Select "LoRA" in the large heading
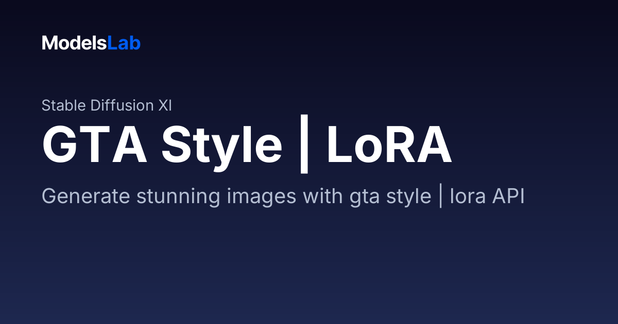 [x=389, y=146]
